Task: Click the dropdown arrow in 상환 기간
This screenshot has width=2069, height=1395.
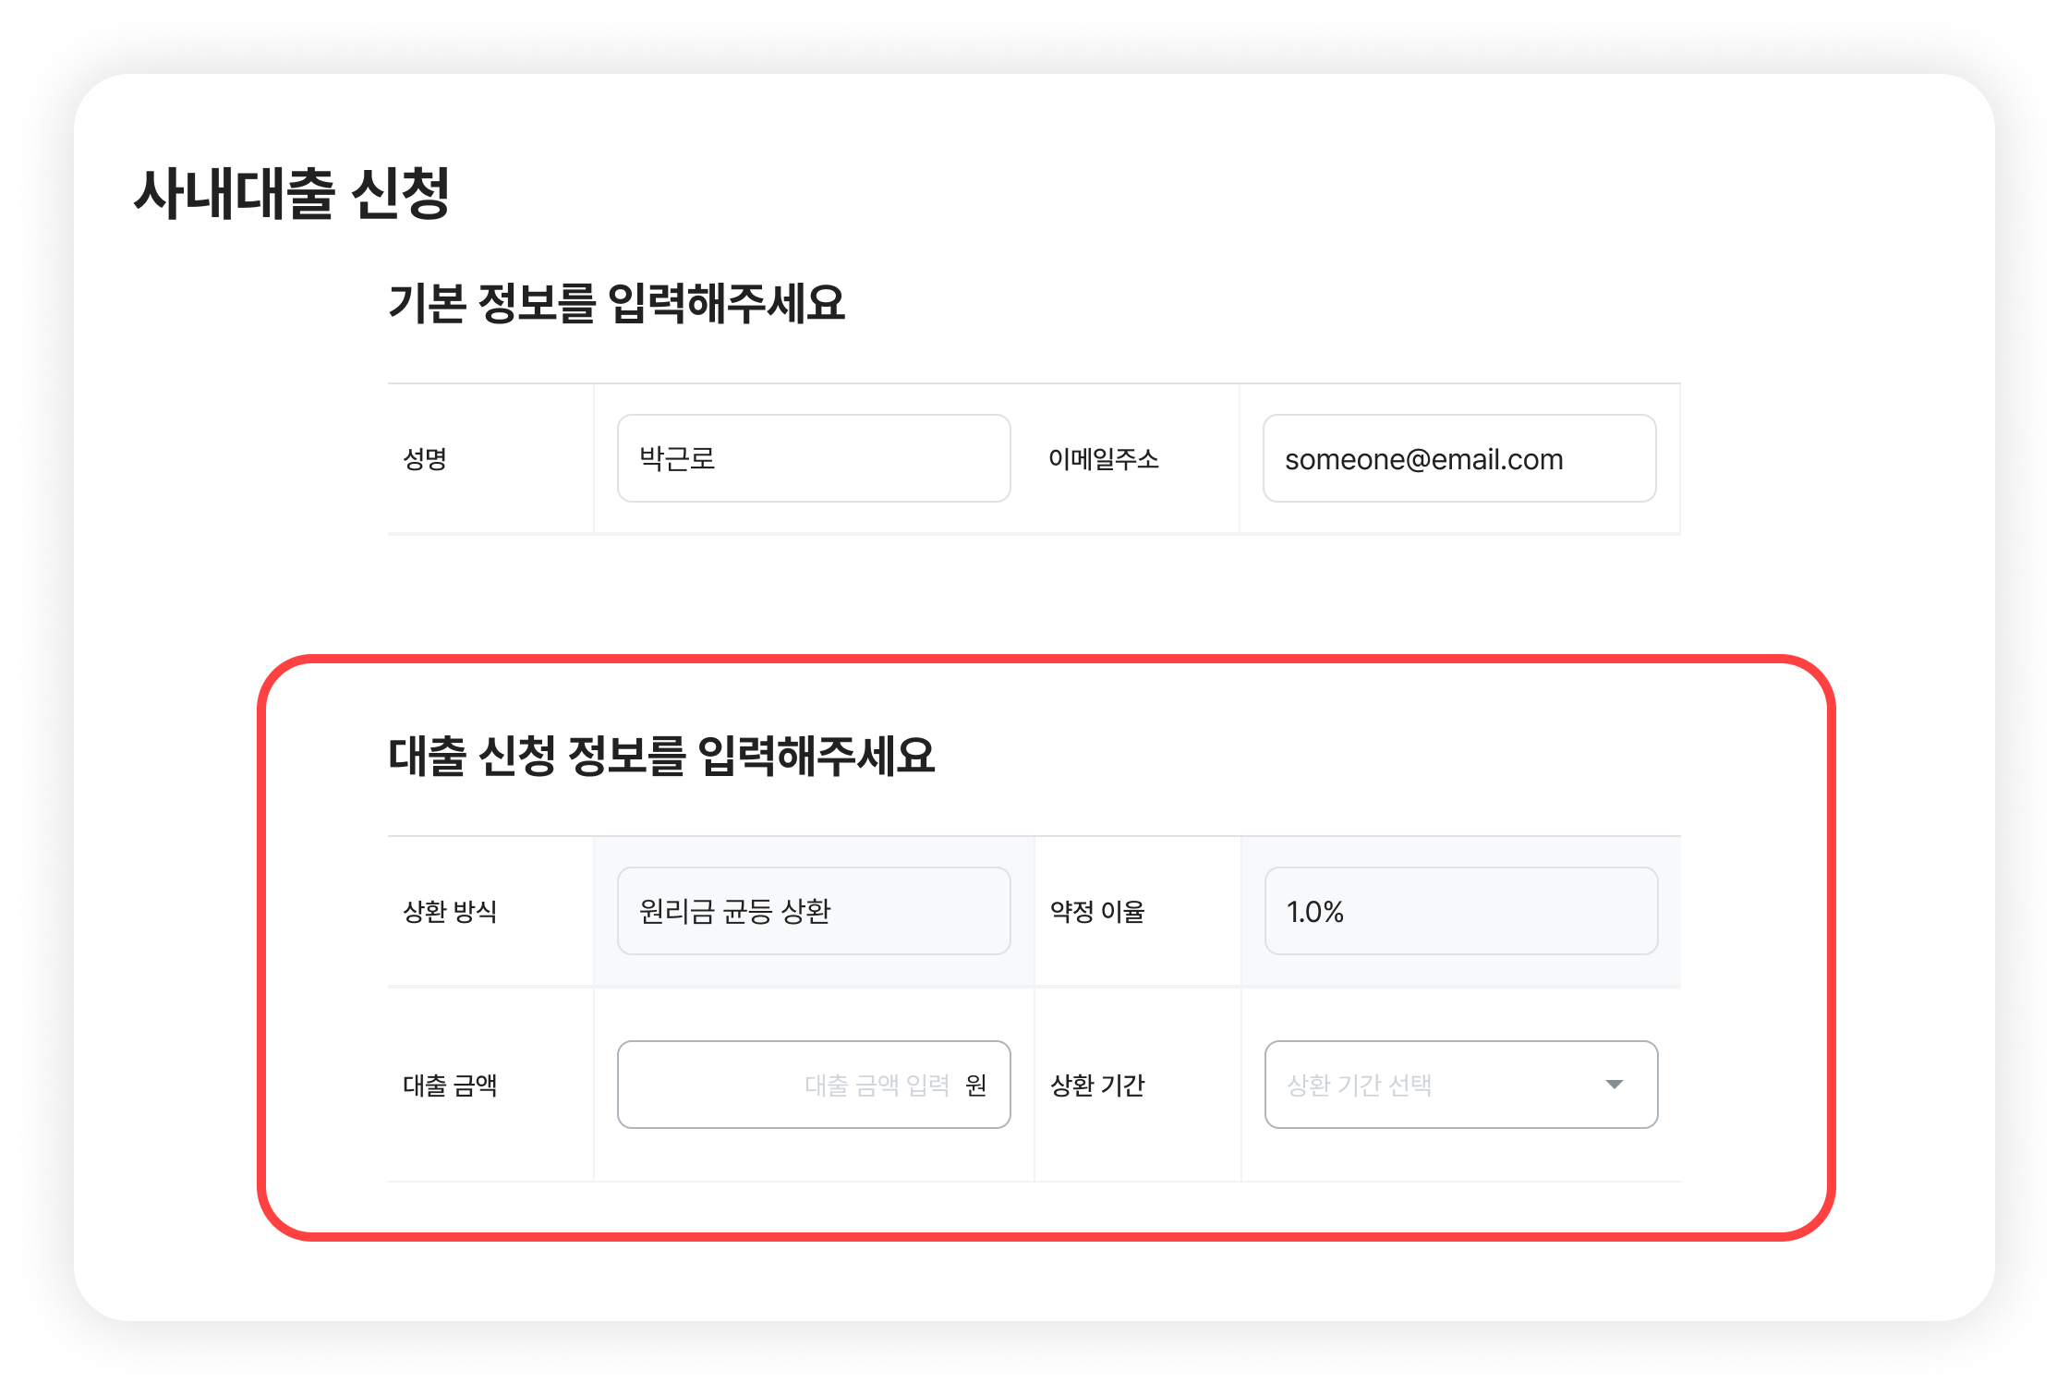Action: coord(1614,1085)
